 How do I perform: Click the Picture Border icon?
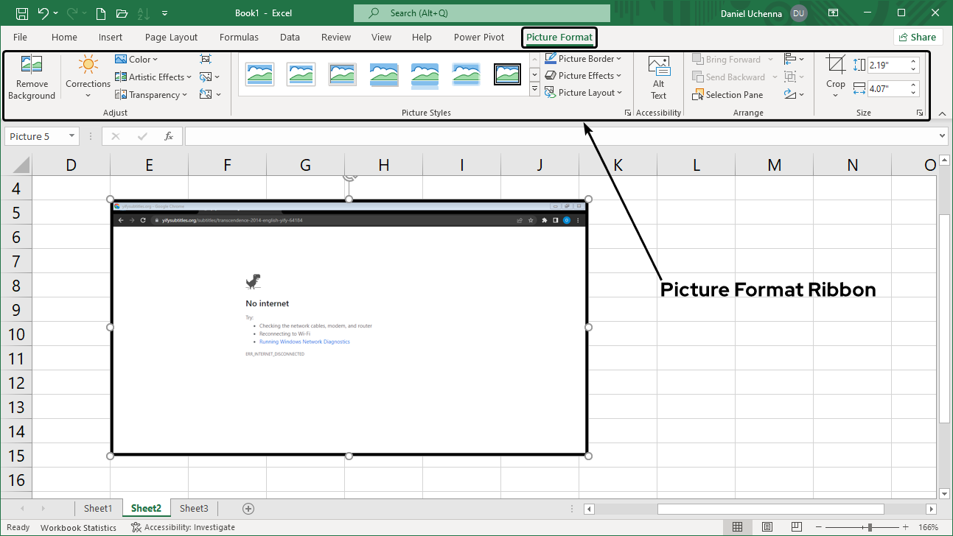tap(553, 58)
